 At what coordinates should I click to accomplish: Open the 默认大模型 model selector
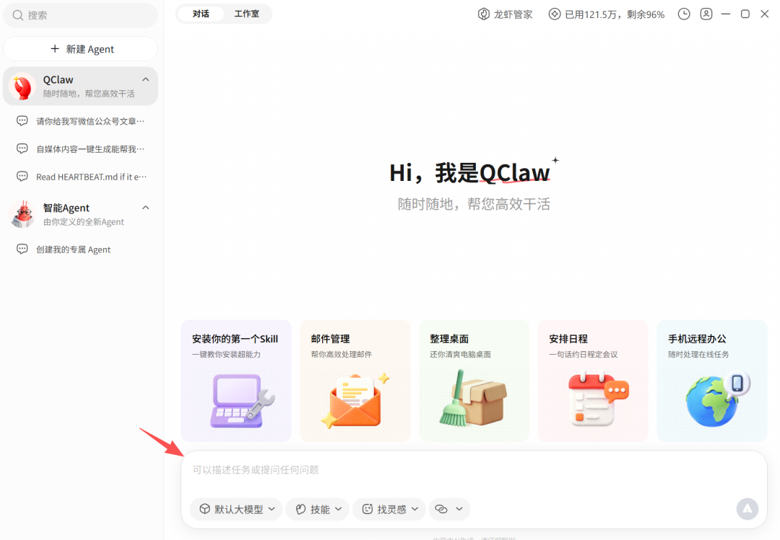(235, 509)
